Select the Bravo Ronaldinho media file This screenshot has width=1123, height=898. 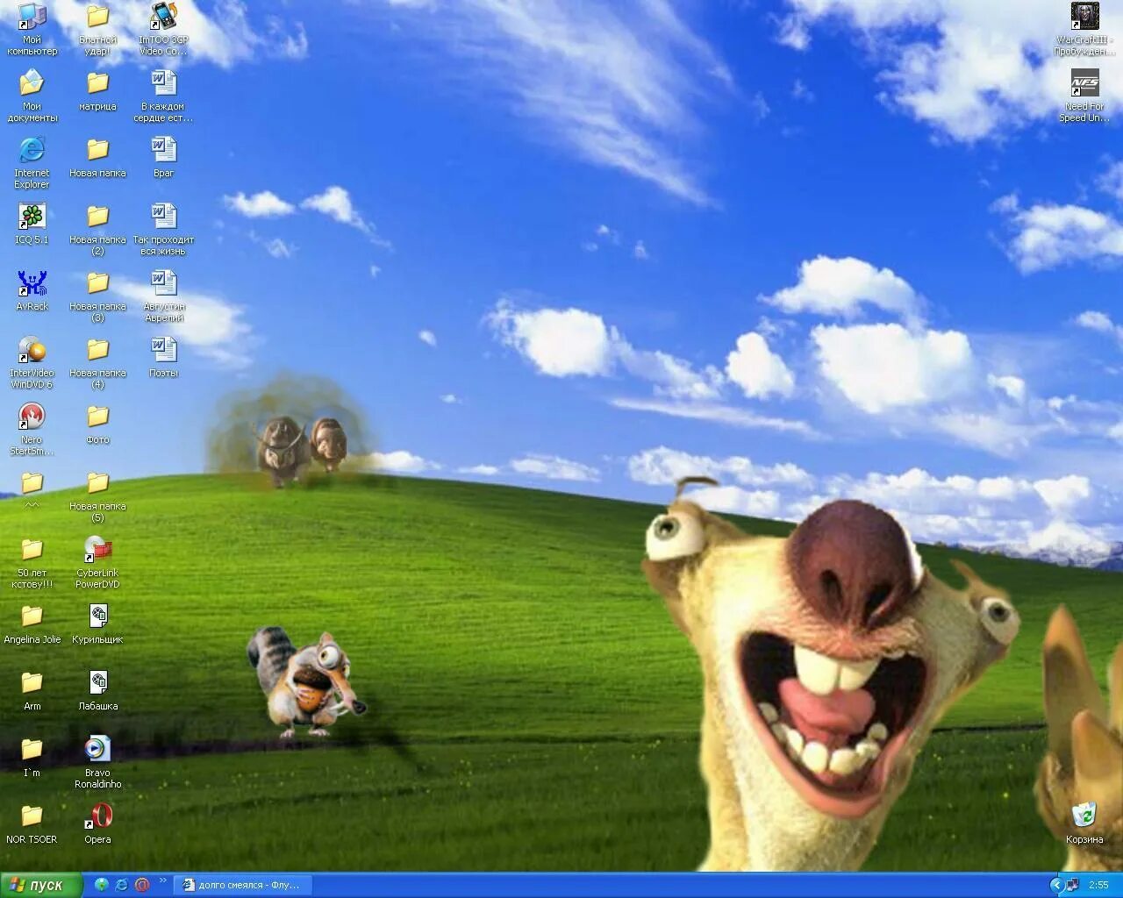click(97, 762)
